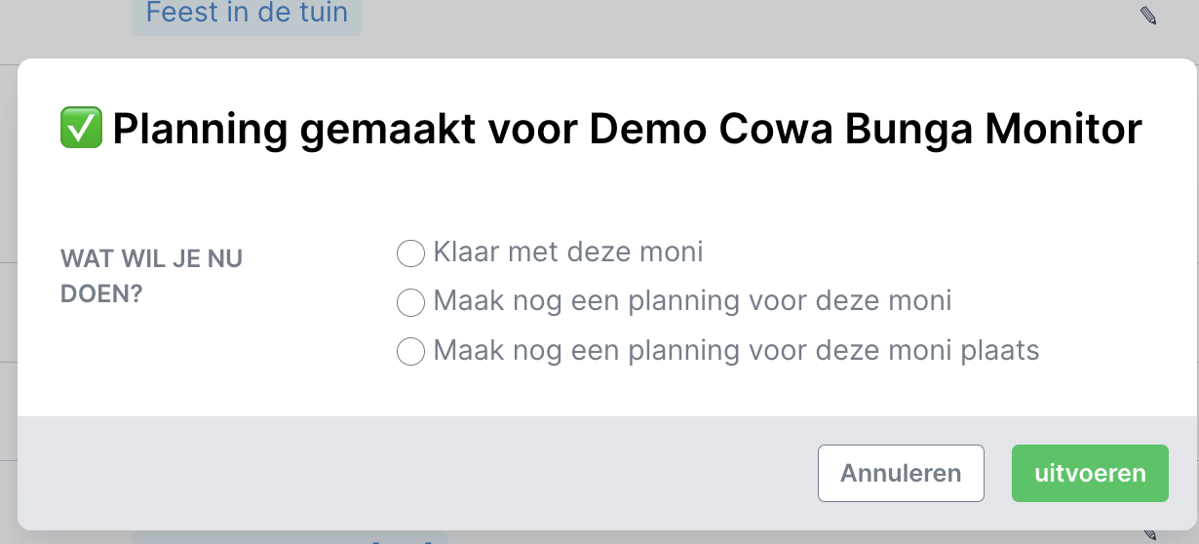The image size is (1199, 544).
Task: Click label text 'Maak nog een planning voor deze moni'
Action: [691, 301]
